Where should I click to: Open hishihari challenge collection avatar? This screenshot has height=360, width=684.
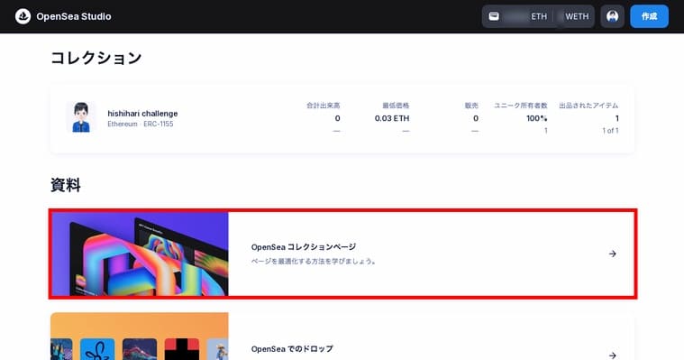click(x=81, y=117)
